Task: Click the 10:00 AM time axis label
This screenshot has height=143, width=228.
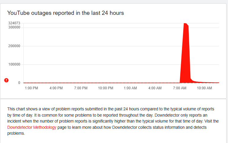Action: point(205,88)
